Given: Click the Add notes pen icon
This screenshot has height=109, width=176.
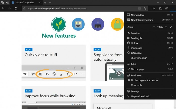Looking at the screenshot, I should coord(160,8).
